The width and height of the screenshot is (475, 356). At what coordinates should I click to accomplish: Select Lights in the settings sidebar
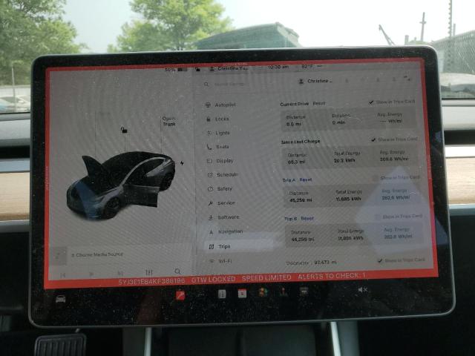pos(218,133)
